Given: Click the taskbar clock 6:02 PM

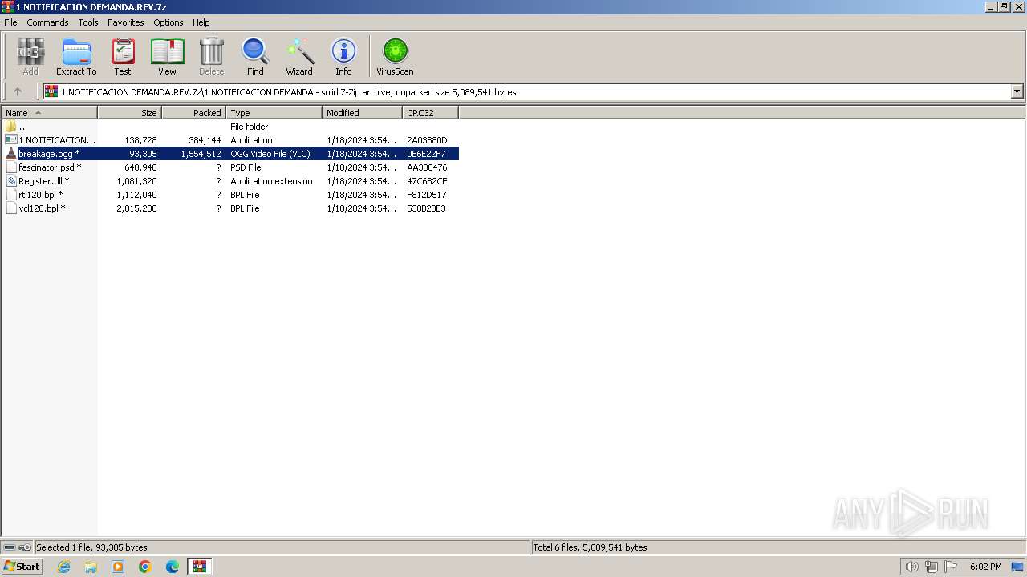Looking at the screenshot, I should [985, 567].
